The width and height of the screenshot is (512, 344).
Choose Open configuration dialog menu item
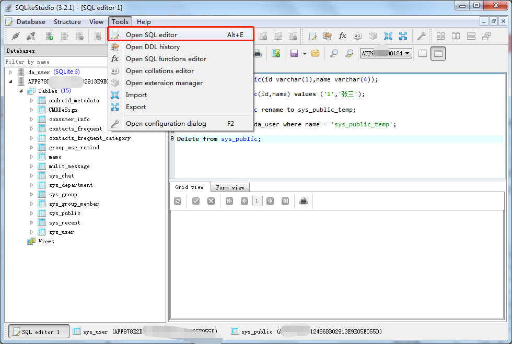[181, 124]
